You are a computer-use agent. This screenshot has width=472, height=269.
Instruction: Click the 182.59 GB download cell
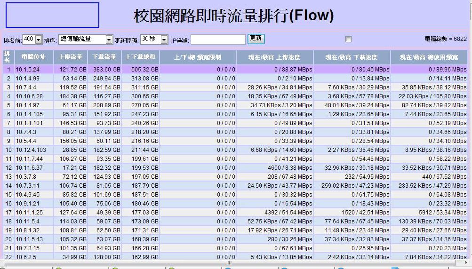click(104, 150)
